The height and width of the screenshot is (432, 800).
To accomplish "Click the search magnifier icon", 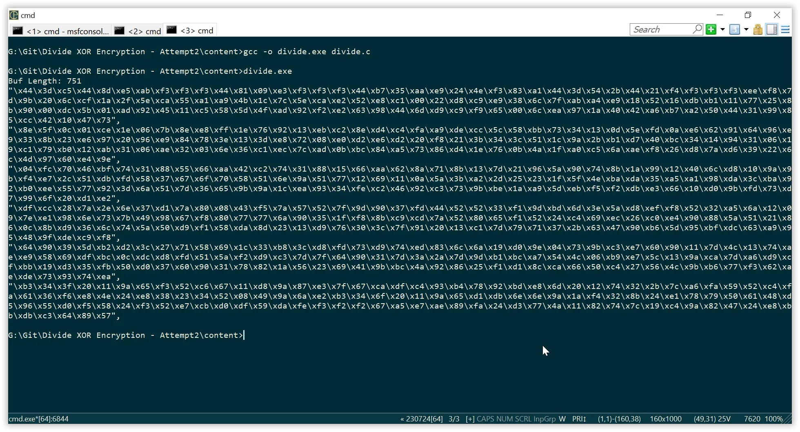I will tap(698, 29).
